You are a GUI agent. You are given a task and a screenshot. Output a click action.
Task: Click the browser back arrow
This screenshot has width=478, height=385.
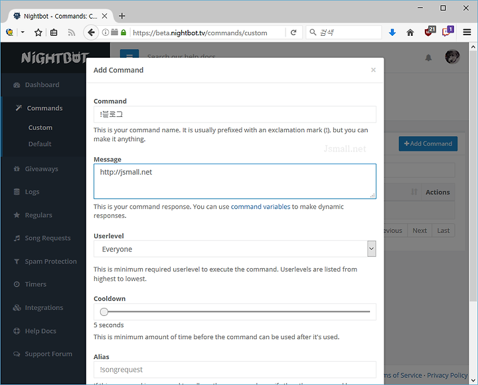(91, 33)
